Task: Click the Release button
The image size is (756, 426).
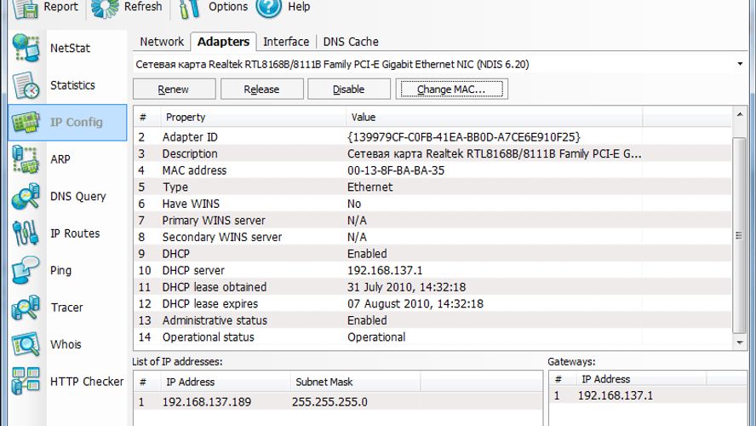Action: point(262,89)
